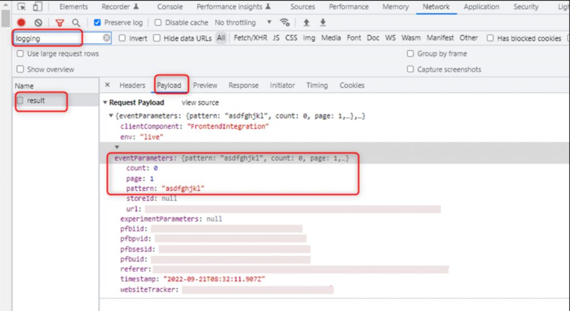Filter requests by CSS type
570x311 pixels.
click(291, 38)
